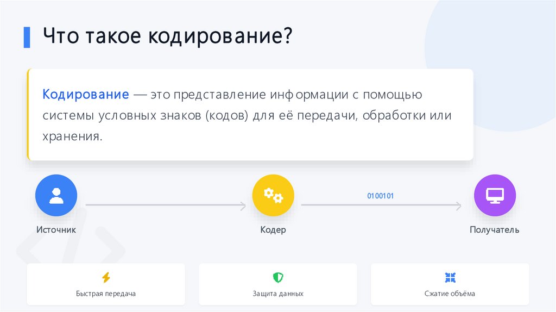Click the blue highlighted word "Кодирование"
The height and width of the screenshot is (312, 556).
[86, 95]
